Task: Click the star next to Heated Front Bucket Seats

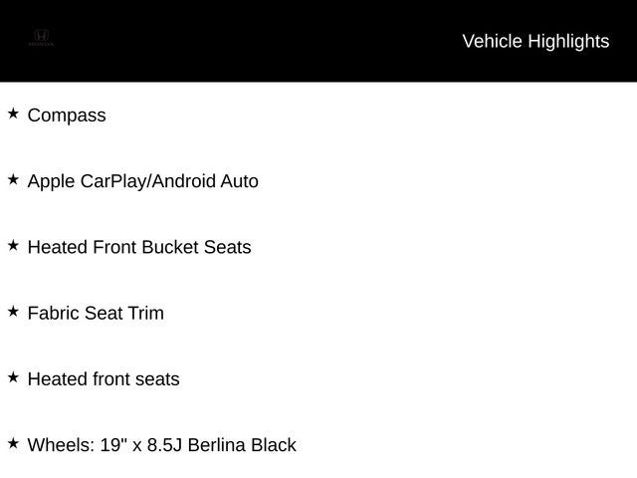Action: tap(13, 246)
